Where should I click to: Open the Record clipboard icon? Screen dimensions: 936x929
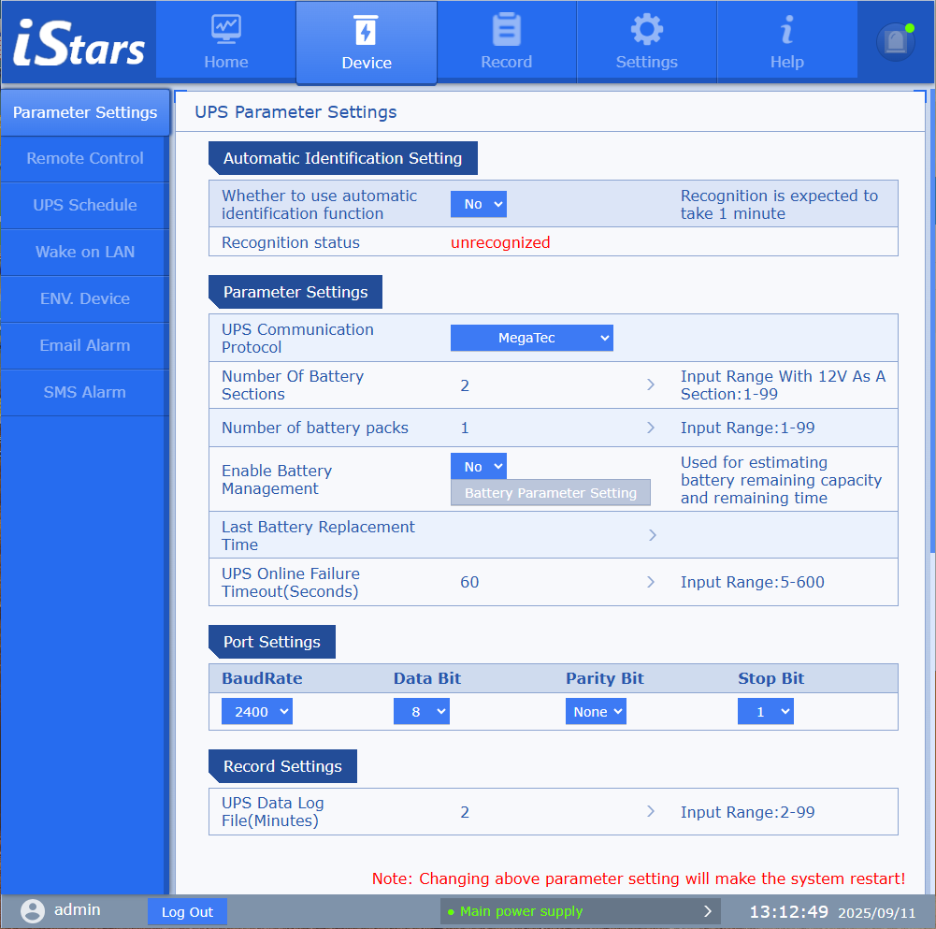(506, 30)
